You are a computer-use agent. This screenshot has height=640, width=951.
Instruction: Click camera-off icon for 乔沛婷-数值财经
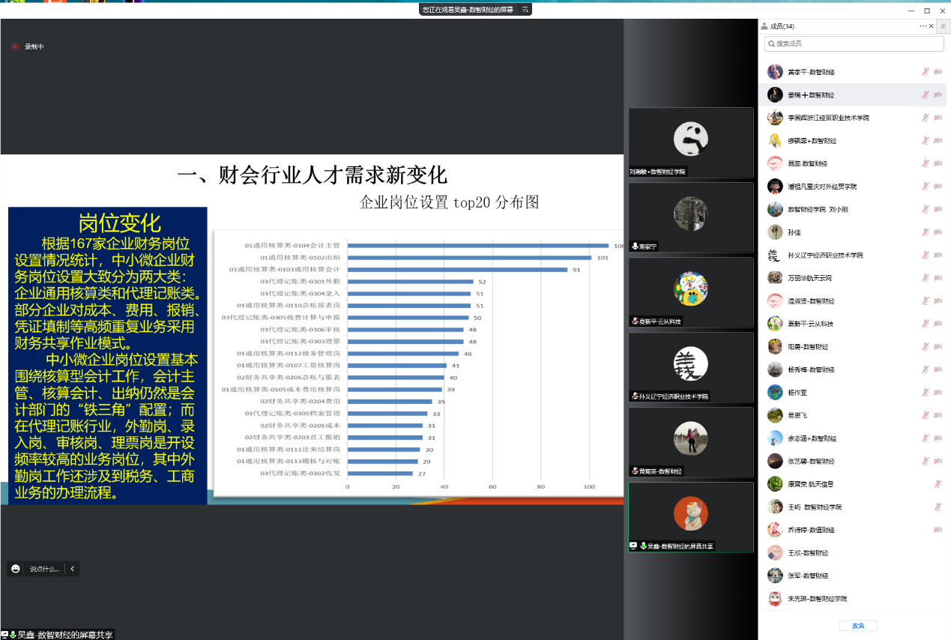point(938,530)
